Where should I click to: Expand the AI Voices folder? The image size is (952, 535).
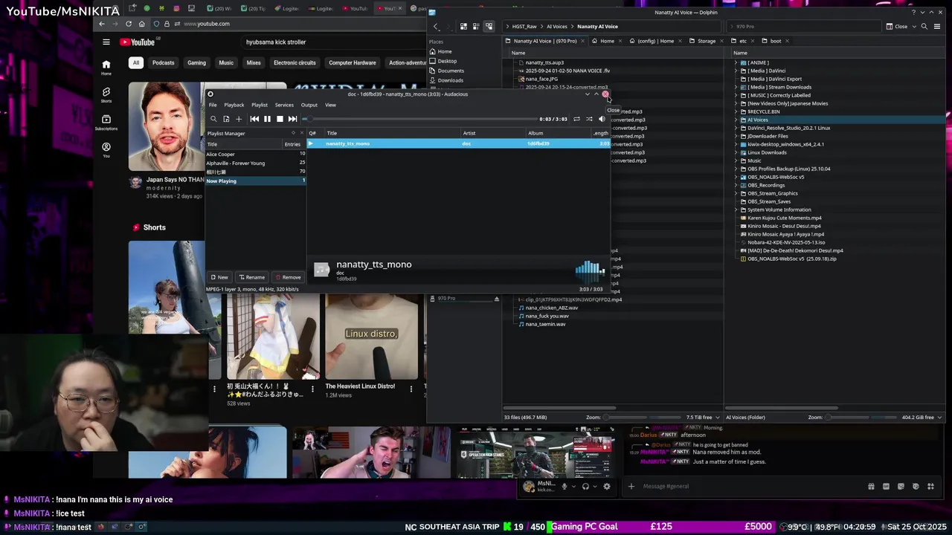pyautogui.click(x=736, y=120)
